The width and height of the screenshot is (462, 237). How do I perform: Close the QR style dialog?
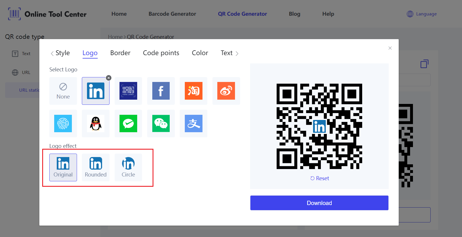click(390, 48)
